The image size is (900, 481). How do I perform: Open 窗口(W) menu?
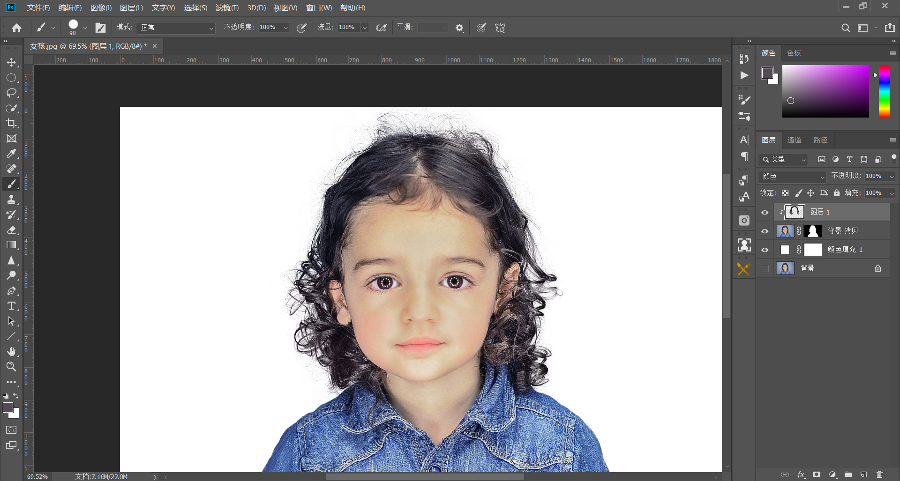(x=319, y=8)
